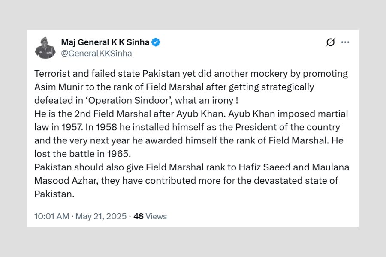View the 48 Views count
386x257 pixels.
tap(150, 216)
